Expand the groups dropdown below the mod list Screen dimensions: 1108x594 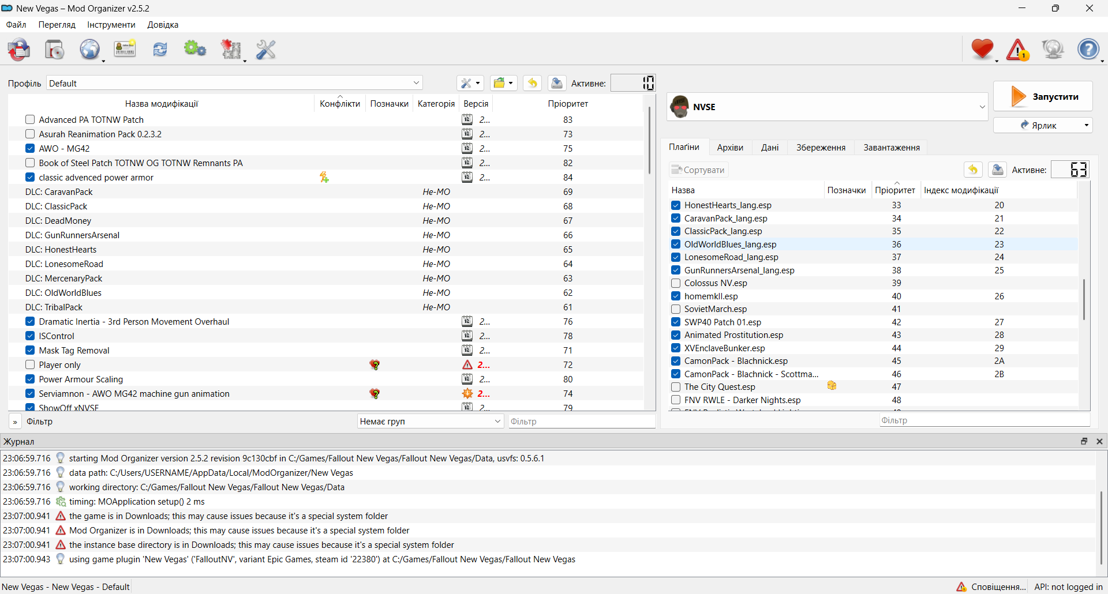pos(430,422)
